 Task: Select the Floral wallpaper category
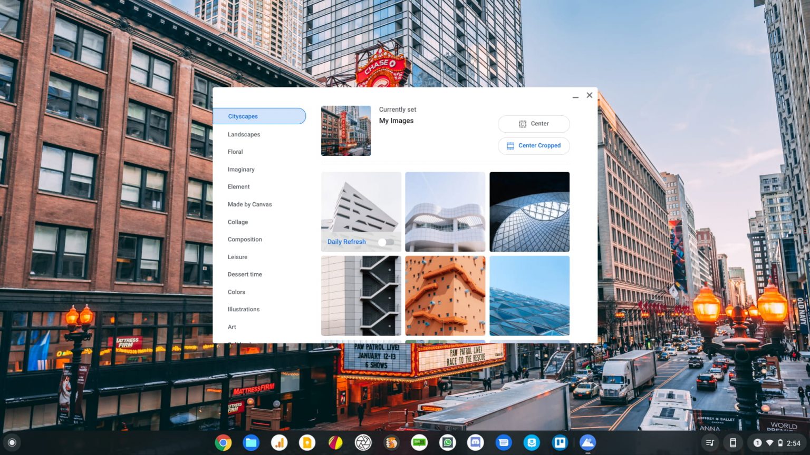(235, 152)
